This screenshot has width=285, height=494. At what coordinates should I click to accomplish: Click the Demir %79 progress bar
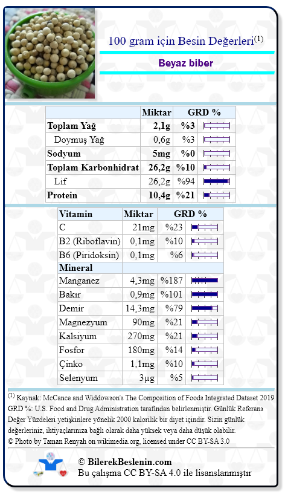(205, 308)
